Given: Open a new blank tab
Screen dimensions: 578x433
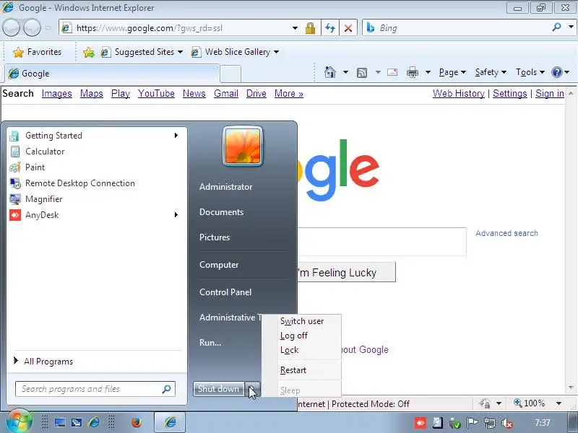Looking at the screenshot, I should click(x=230, y=74).
